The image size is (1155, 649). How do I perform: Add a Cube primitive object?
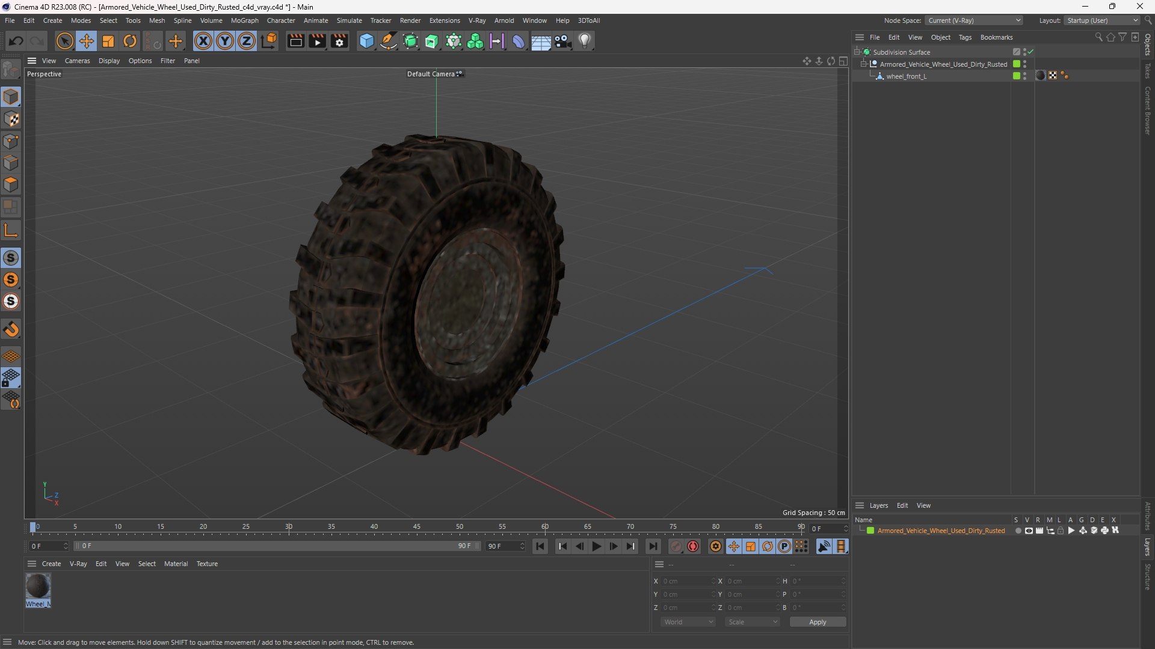pyautogui.click(x=366, y=41)
